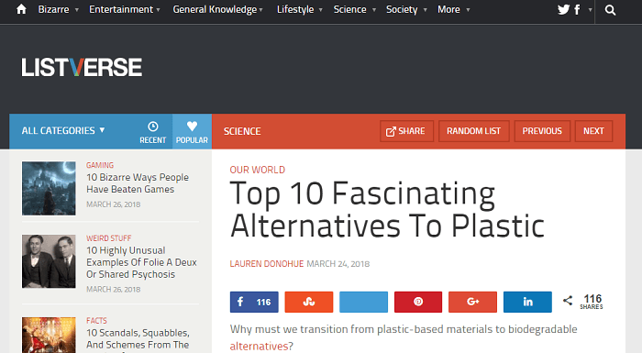
Task: Click the Share button
Action: point(406,131)
